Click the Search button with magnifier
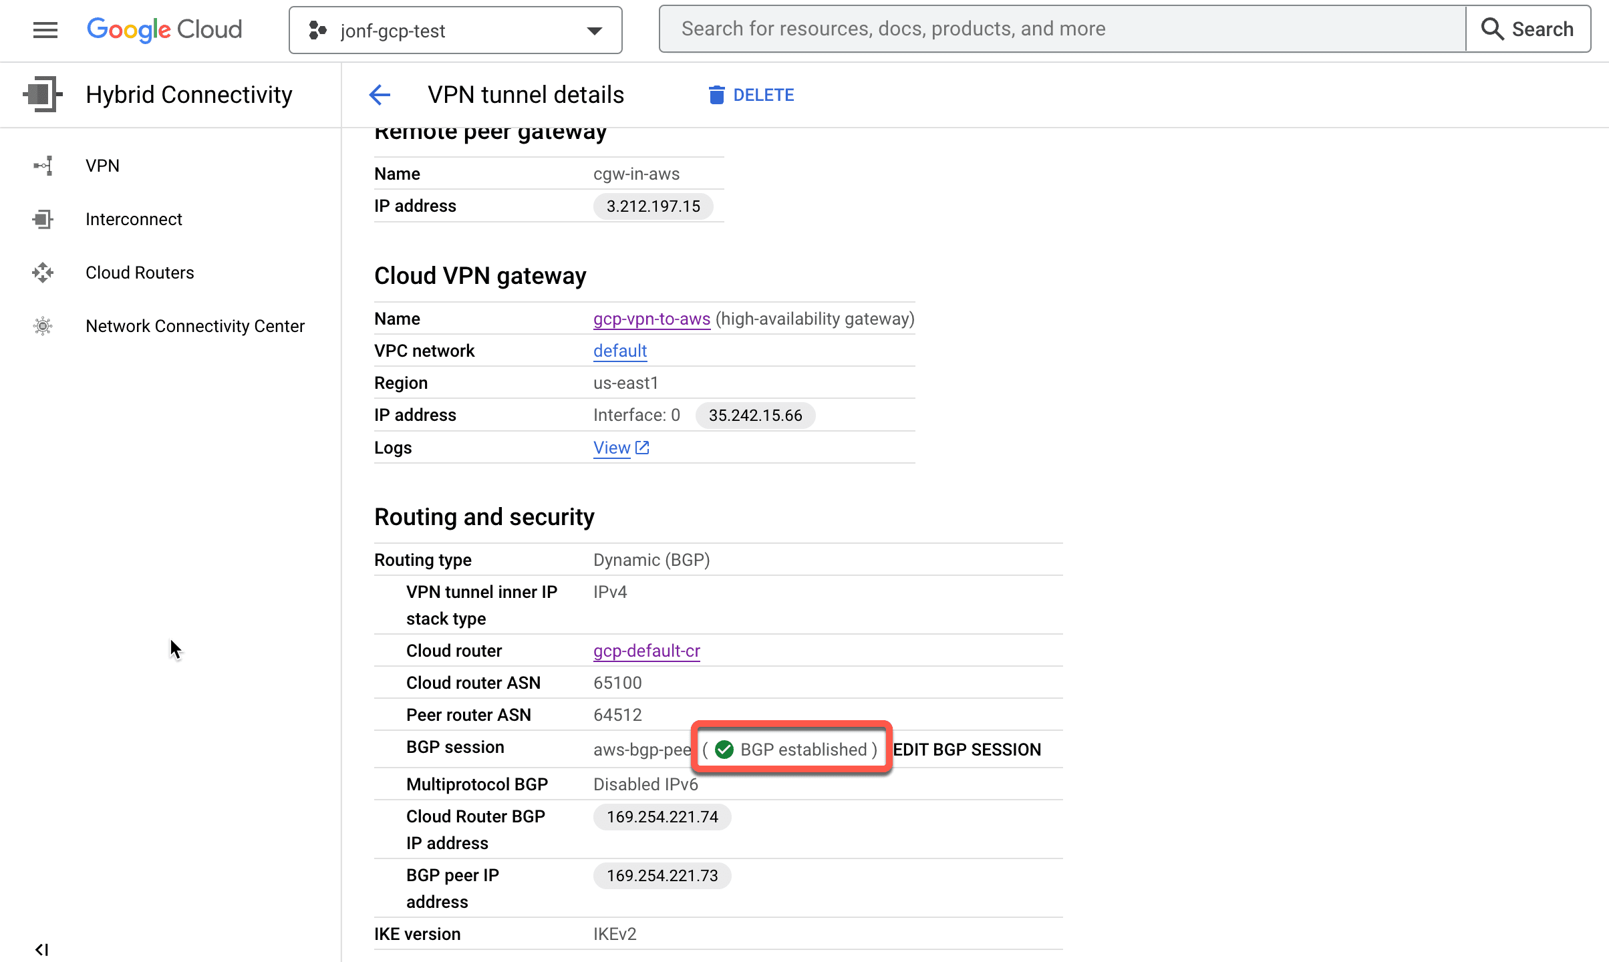The image size is (1609, 962). [1528, 29]
